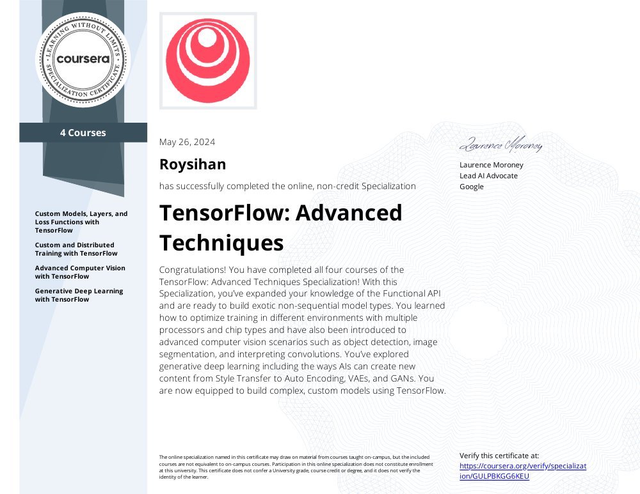Screen dimensions: 640x494
Task: Open the coursera.org verification link
Action: pos(523,471)
